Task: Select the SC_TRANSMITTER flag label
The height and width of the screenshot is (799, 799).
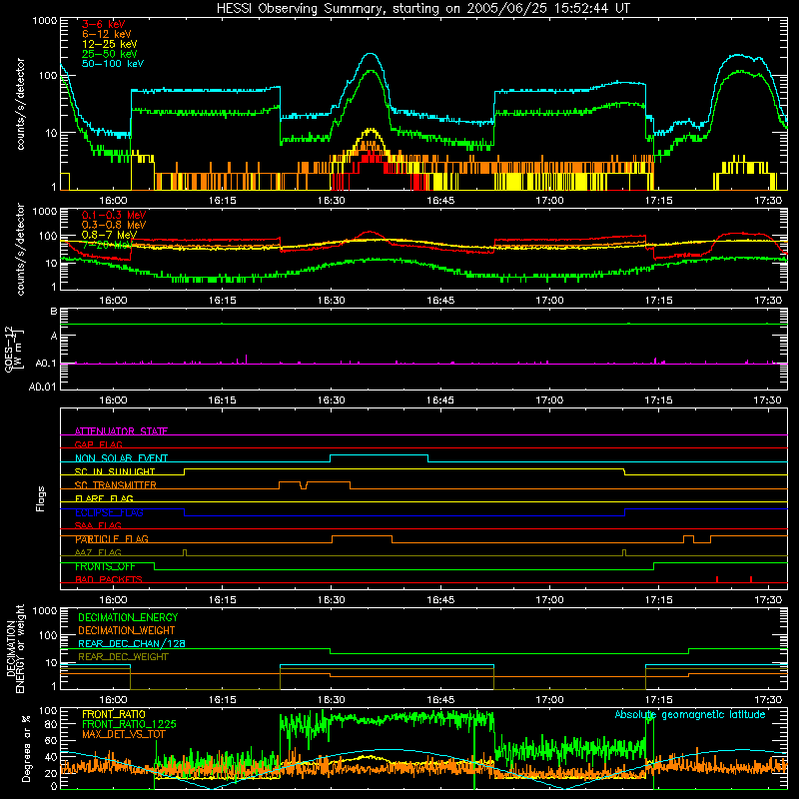Action: (115, 485)
